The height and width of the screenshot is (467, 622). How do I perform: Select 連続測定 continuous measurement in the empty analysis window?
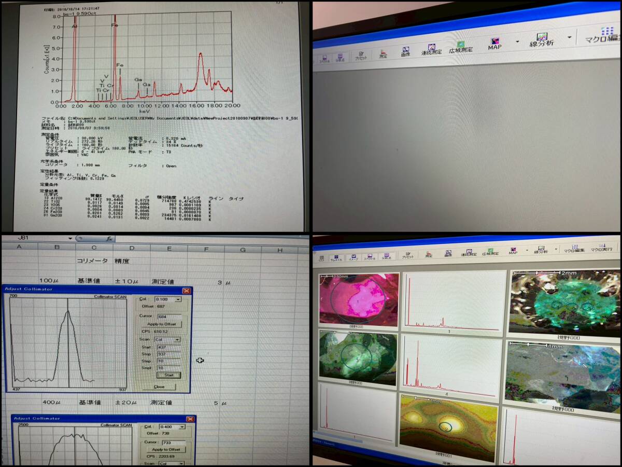[x=431, y=49]
